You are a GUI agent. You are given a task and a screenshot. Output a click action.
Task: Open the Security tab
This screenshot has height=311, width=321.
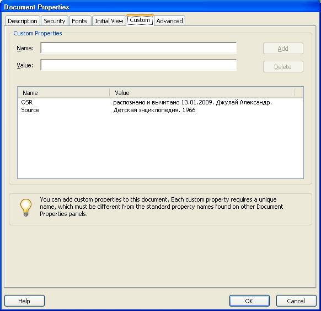[x=55, y=21]
